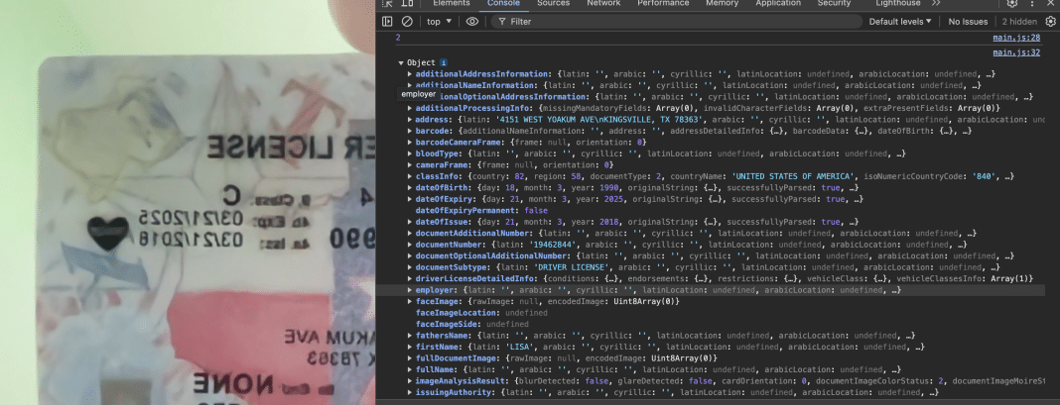Open the Default levels dropdown
The width and height of the screenshot is (1060, 405).
(900, 22)
